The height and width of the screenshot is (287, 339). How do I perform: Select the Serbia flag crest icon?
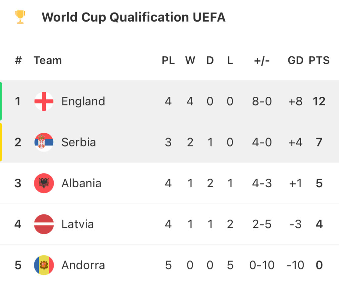[44, 142]
